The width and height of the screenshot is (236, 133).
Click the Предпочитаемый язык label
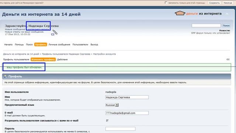point(20,105)
